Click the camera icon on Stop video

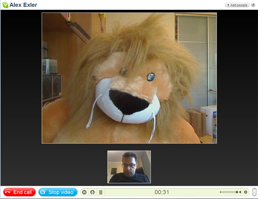43,192
